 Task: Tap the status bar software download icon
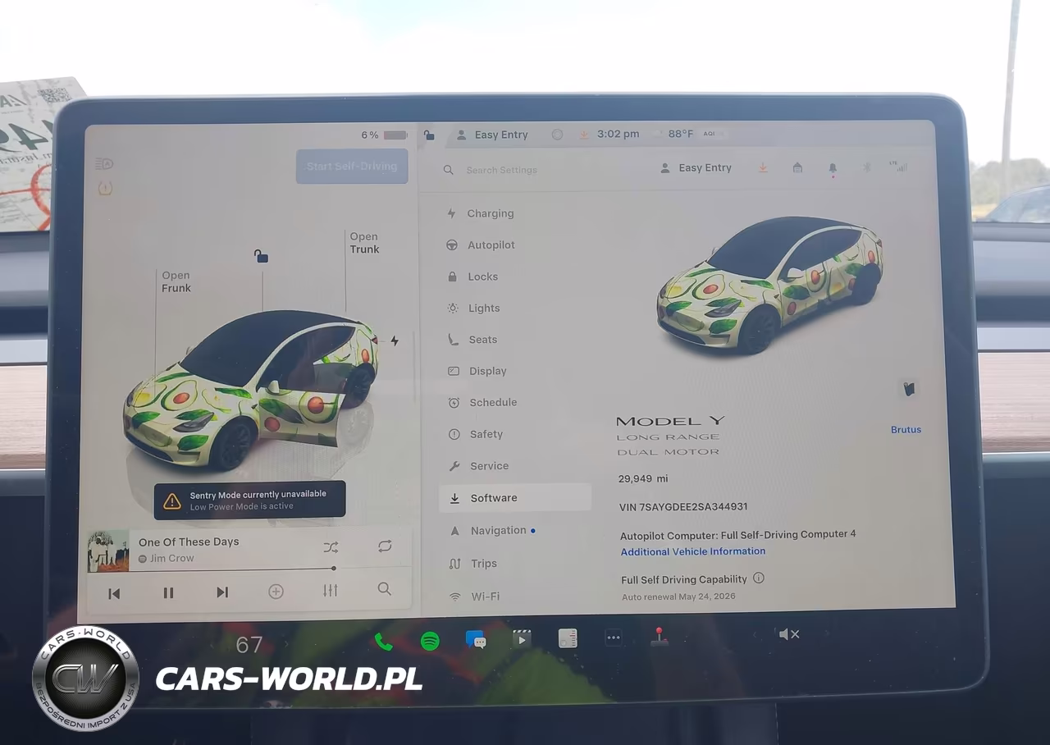pos(584,135)
